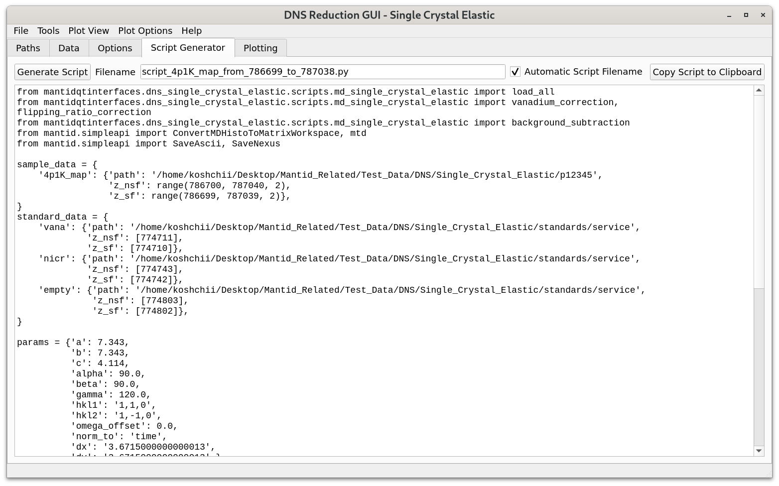This screenshot has width=779, height=486.
Task: Open the Plot View menu
Action: (89, 31)
